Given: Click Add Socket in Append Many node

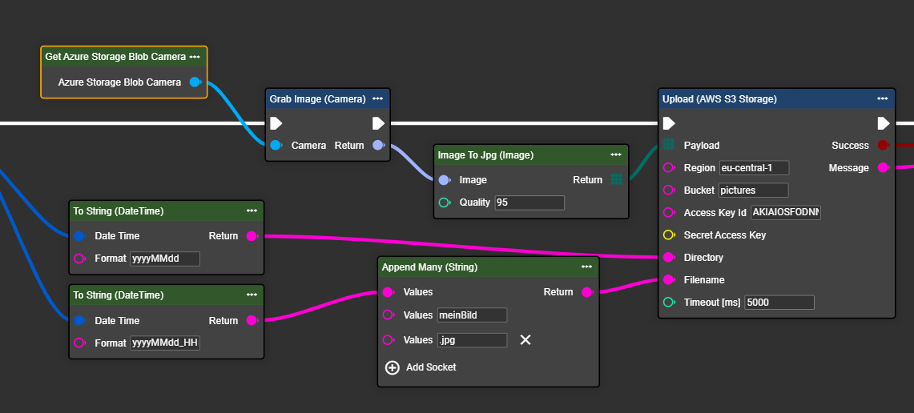Looking at the screenshot, I should [x=422, y=367].
